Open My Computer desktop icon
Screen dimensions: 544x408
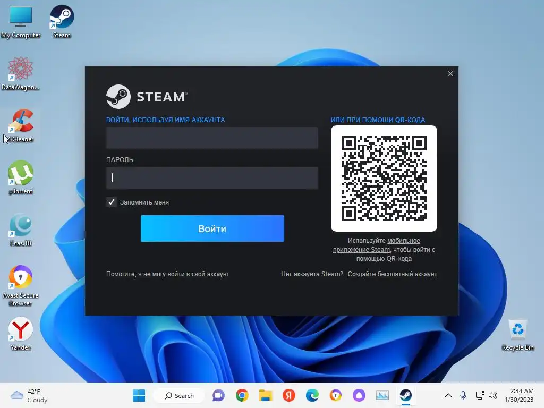pos(21,21)
